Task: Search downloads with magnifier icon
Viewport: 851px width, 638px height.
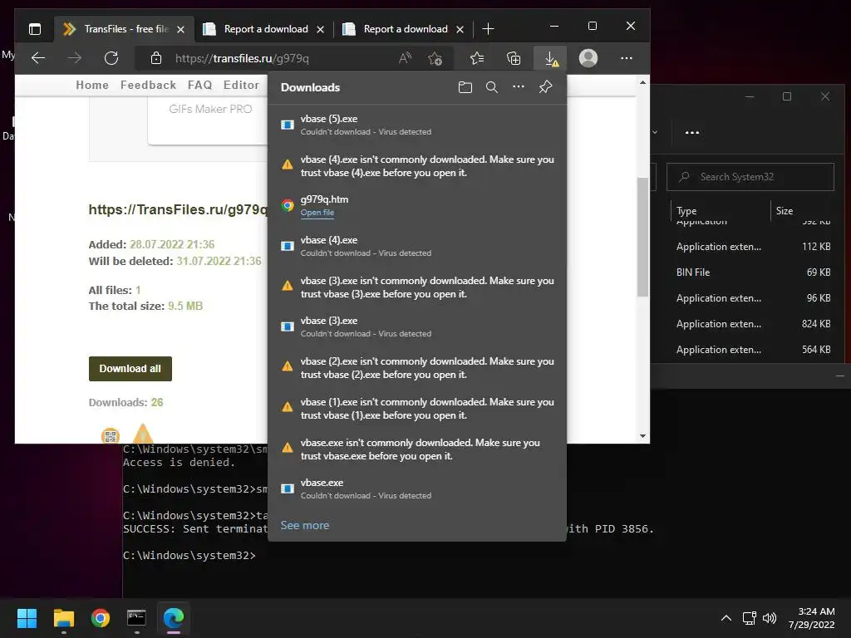Action: (x=492, y=87)
